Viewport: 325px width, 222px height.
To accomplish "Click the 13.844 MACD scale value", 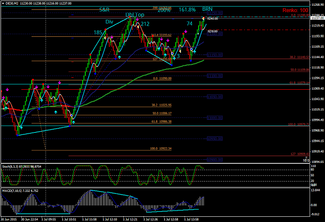I will pos(316,190).
